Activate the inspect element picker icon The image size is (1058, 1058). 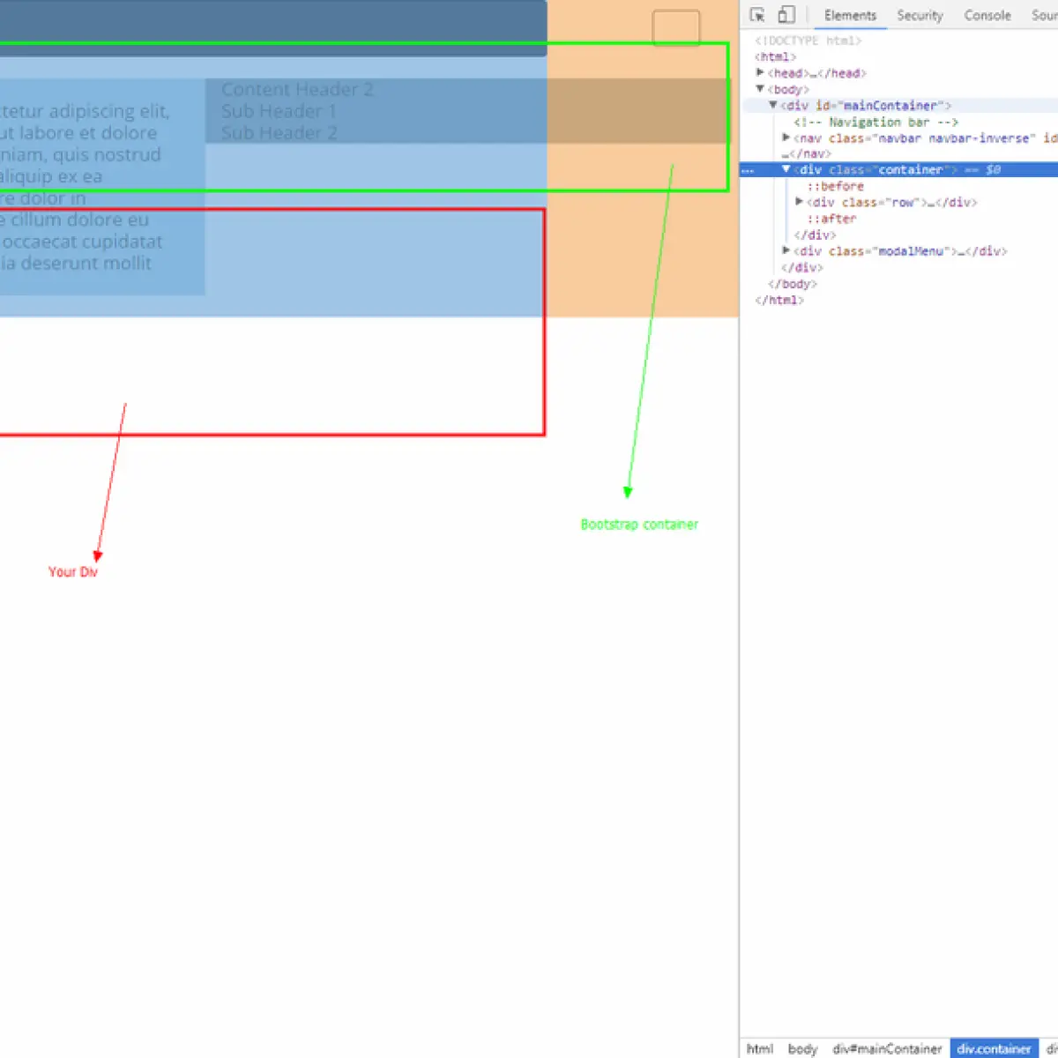click(x=756, y=15)
